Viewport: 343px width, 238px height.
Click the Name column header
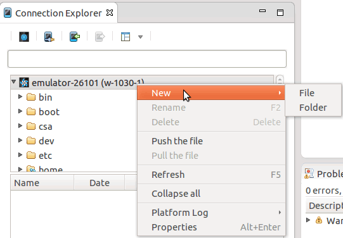point(42,183)
